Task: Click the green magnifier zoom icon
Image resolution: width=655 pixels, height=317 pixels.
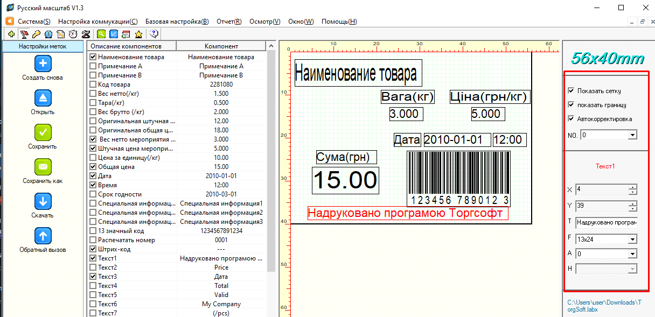Action: [101, 34]
